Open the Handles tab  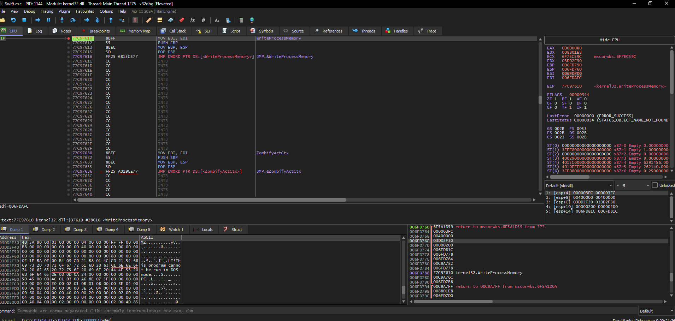pos(397,31)
